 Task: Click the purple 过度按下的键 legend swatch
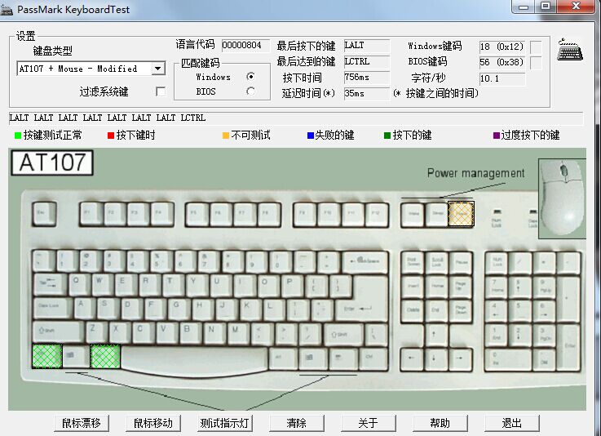pyautogui.click(x=497, y=136)
